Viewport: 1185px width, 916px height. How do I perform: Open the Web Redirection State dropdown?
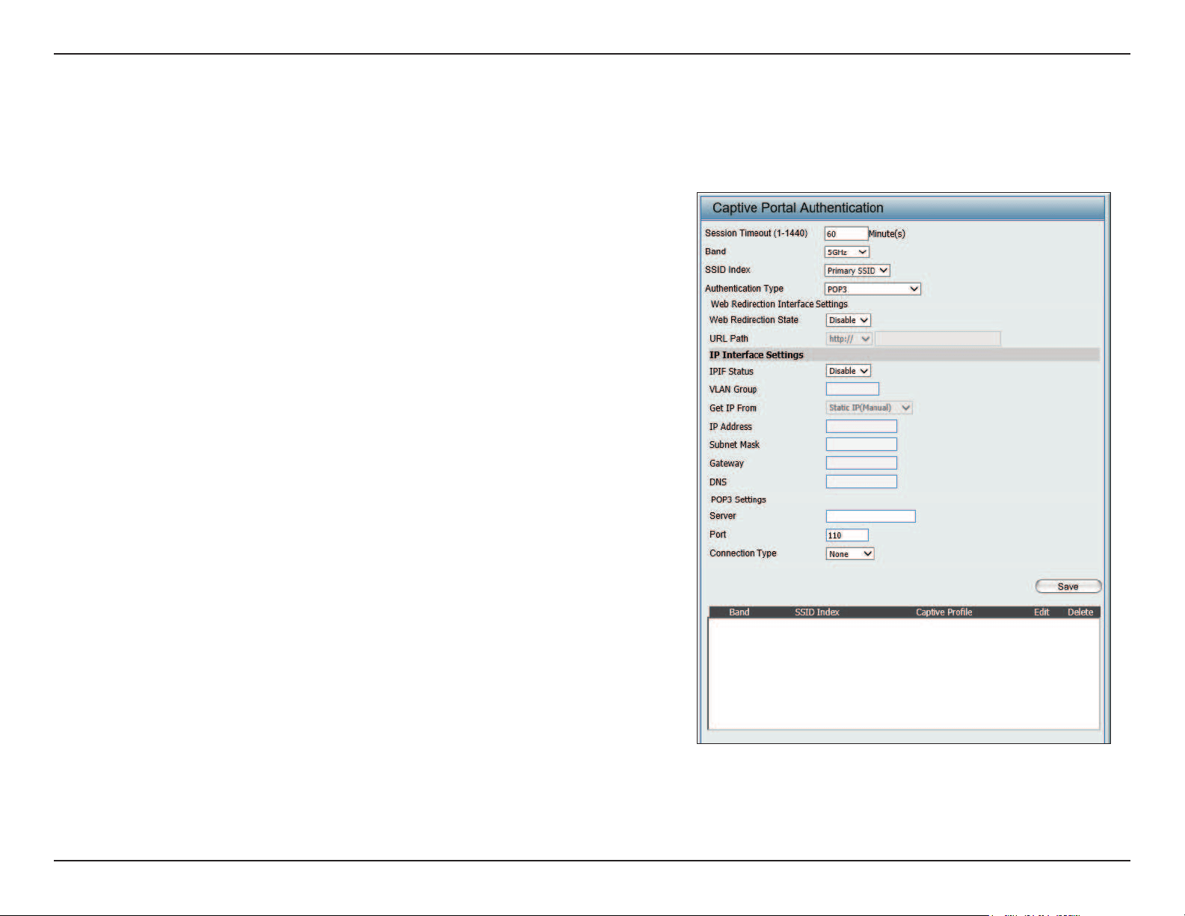[849, 320]
